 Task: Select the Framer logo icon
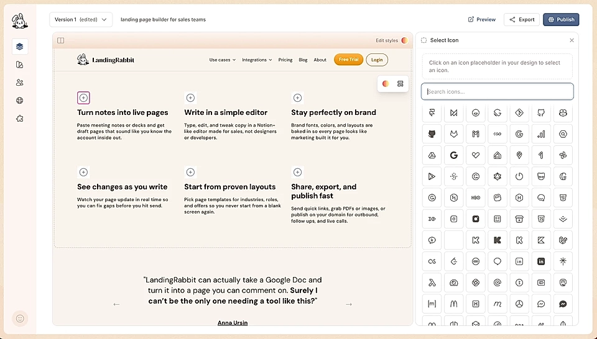[x=432, y=113]
